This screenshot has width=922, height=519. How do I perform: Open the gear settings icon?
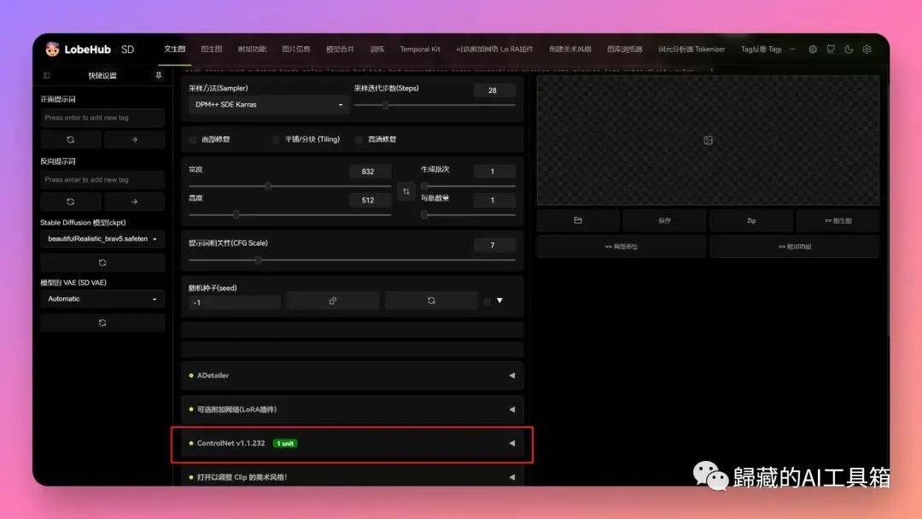[x=867, y=50]
